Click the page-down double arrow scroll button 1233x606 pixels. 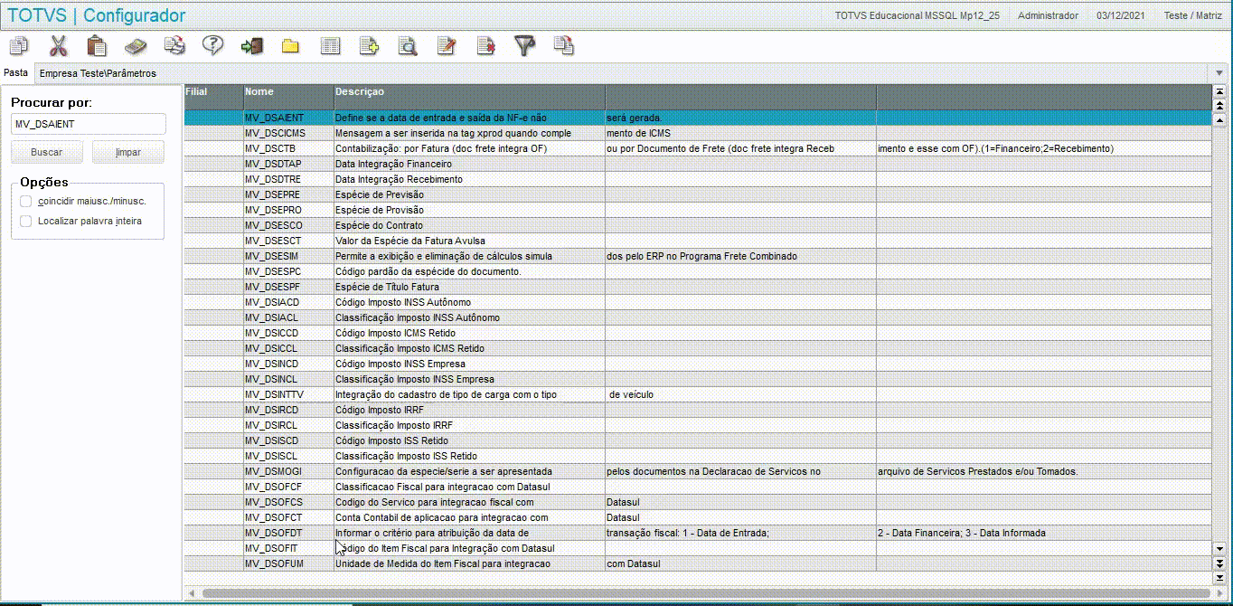(1219, 563)
